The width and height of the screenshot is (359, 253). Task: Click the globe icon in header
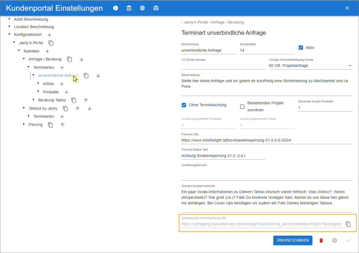click(142, 8)
